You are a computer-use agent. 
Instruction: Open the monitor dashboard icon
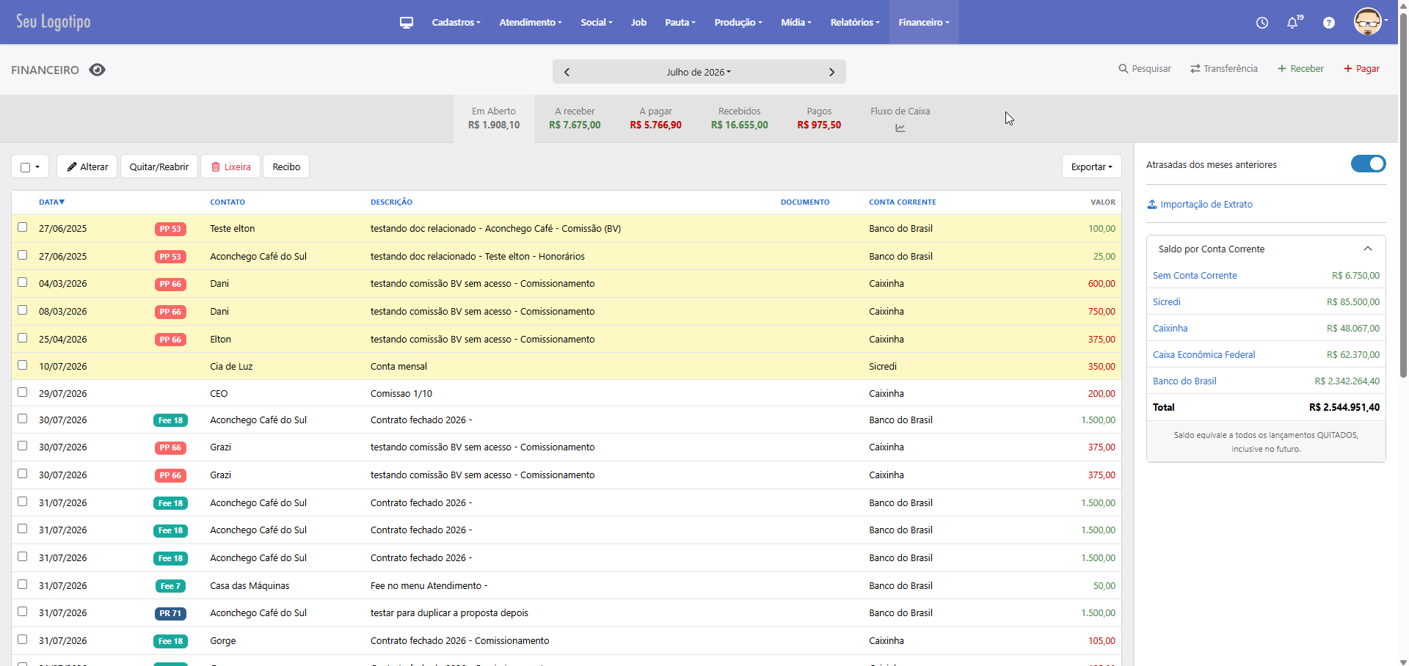coord(407,23)
